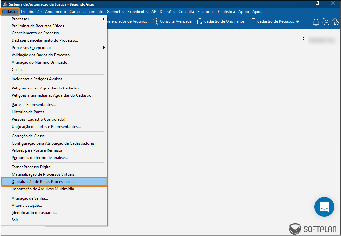Open Correção de Classe
The image size is (341, 236).
54,136
